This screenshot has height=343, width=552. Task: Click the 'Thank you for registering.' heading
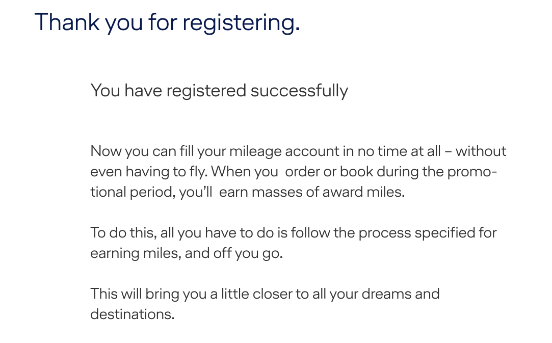[167, 22]
